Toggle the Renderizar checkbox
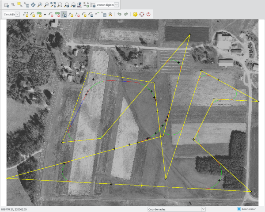This screenshot has height=212, width=265. tap(239, 209)
